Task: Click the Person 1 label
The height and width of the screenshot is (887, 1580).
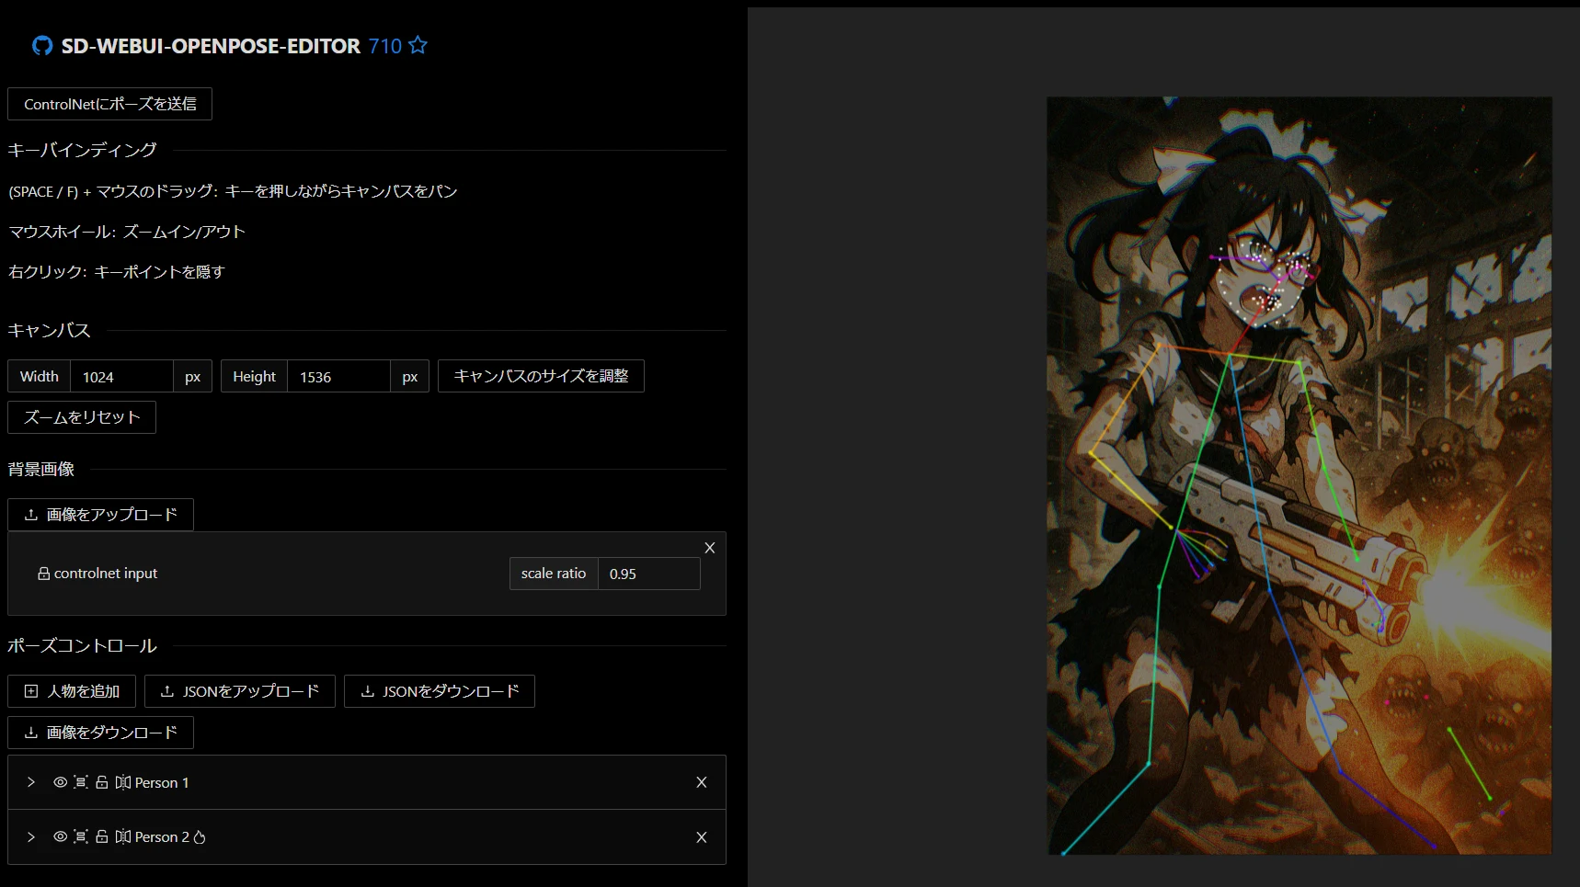Action: (162, 783)
